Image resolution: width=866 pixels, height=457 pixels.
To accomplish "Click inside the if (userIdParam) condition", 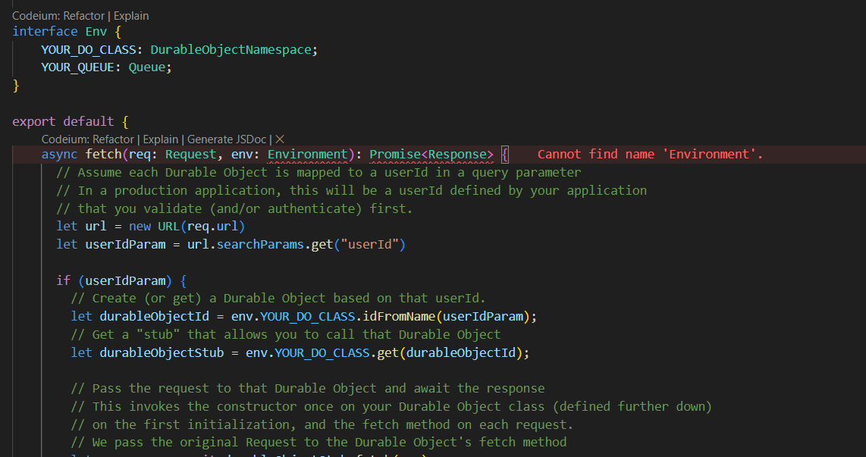I will pos(127,280).
